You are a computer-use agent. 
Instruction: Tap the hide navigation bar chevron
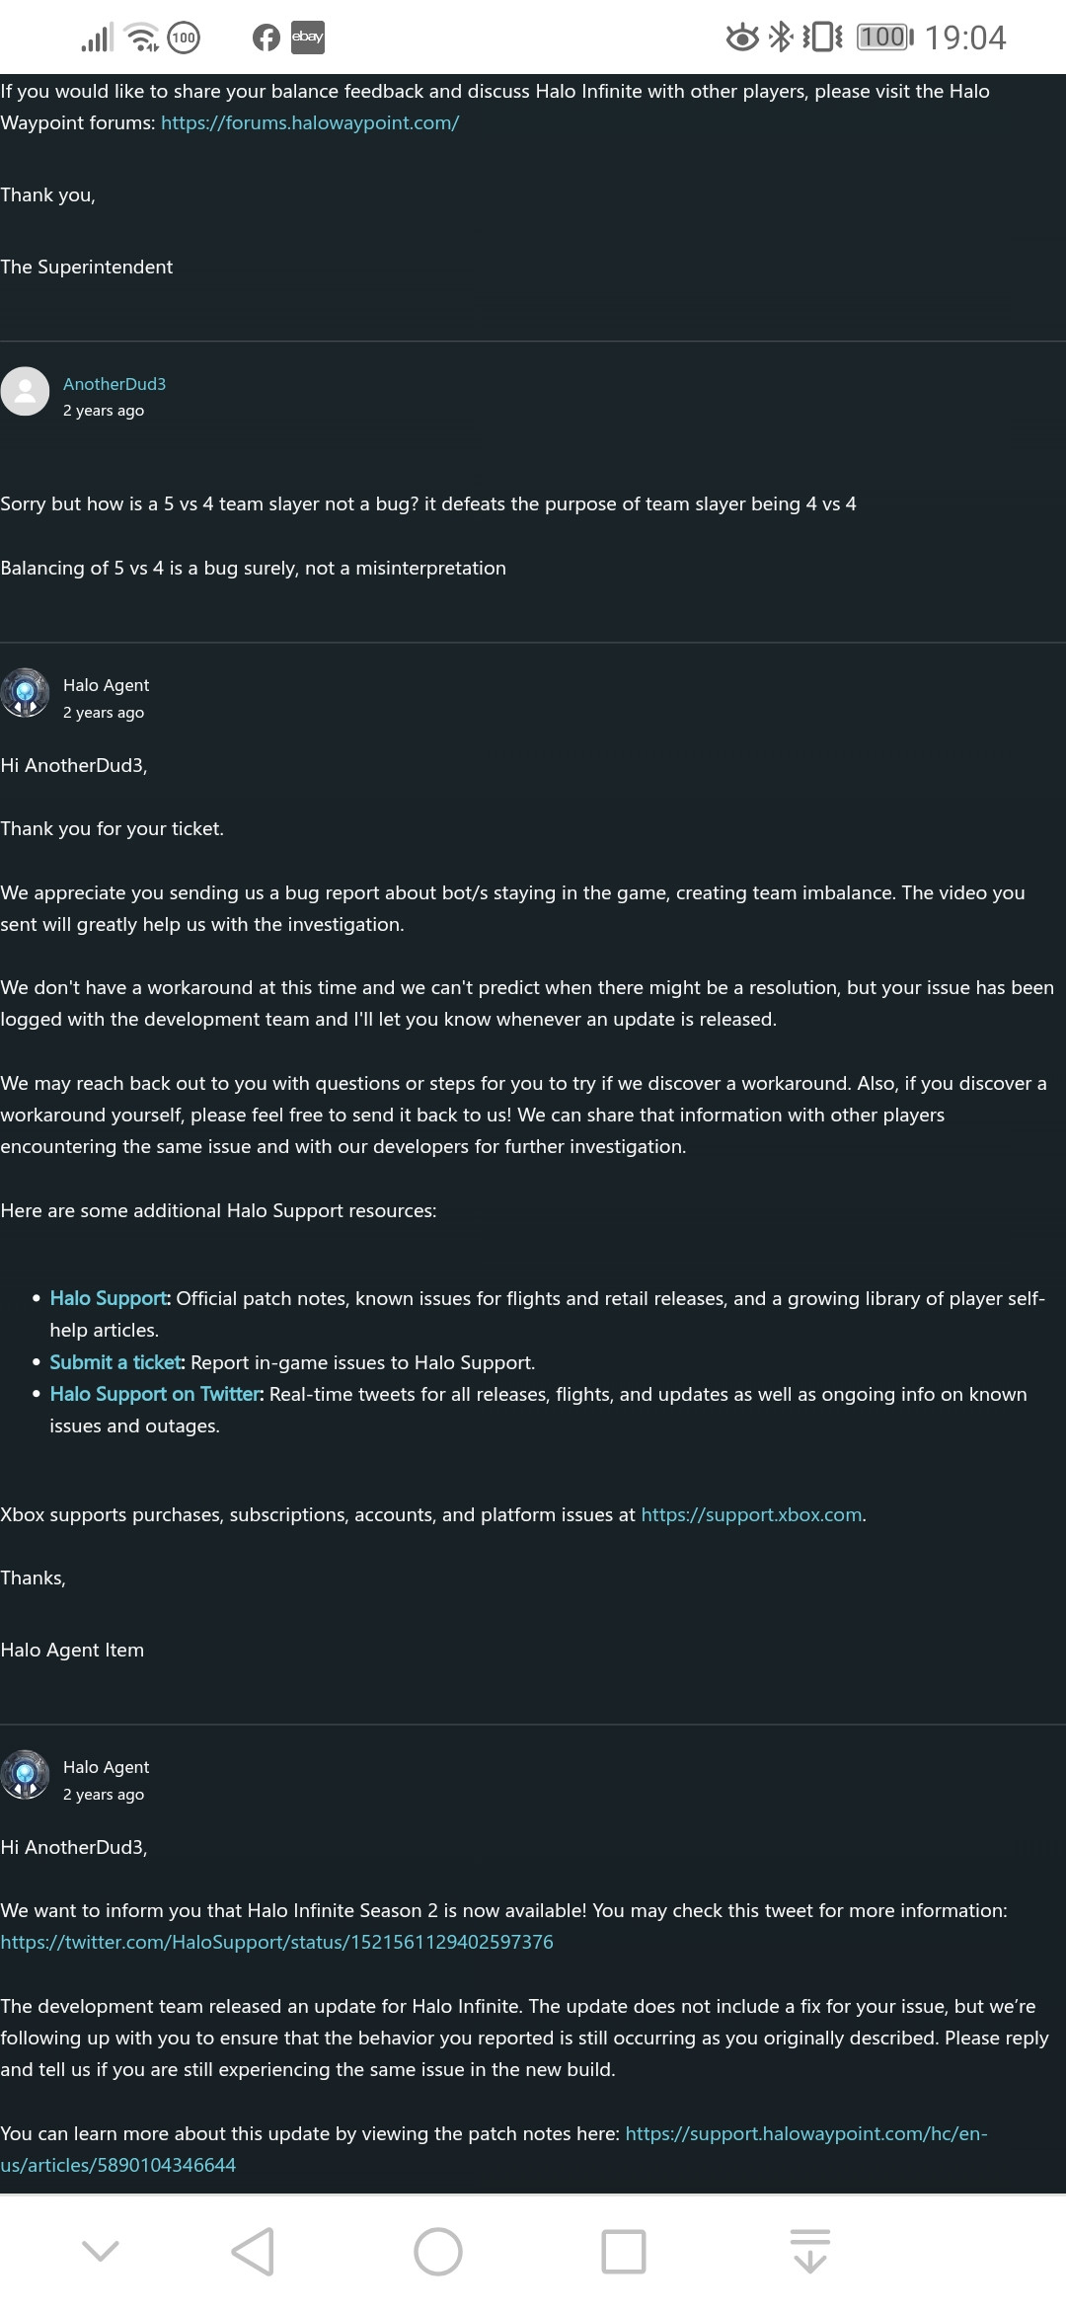pyautogui.click(x=100, y=2250)
